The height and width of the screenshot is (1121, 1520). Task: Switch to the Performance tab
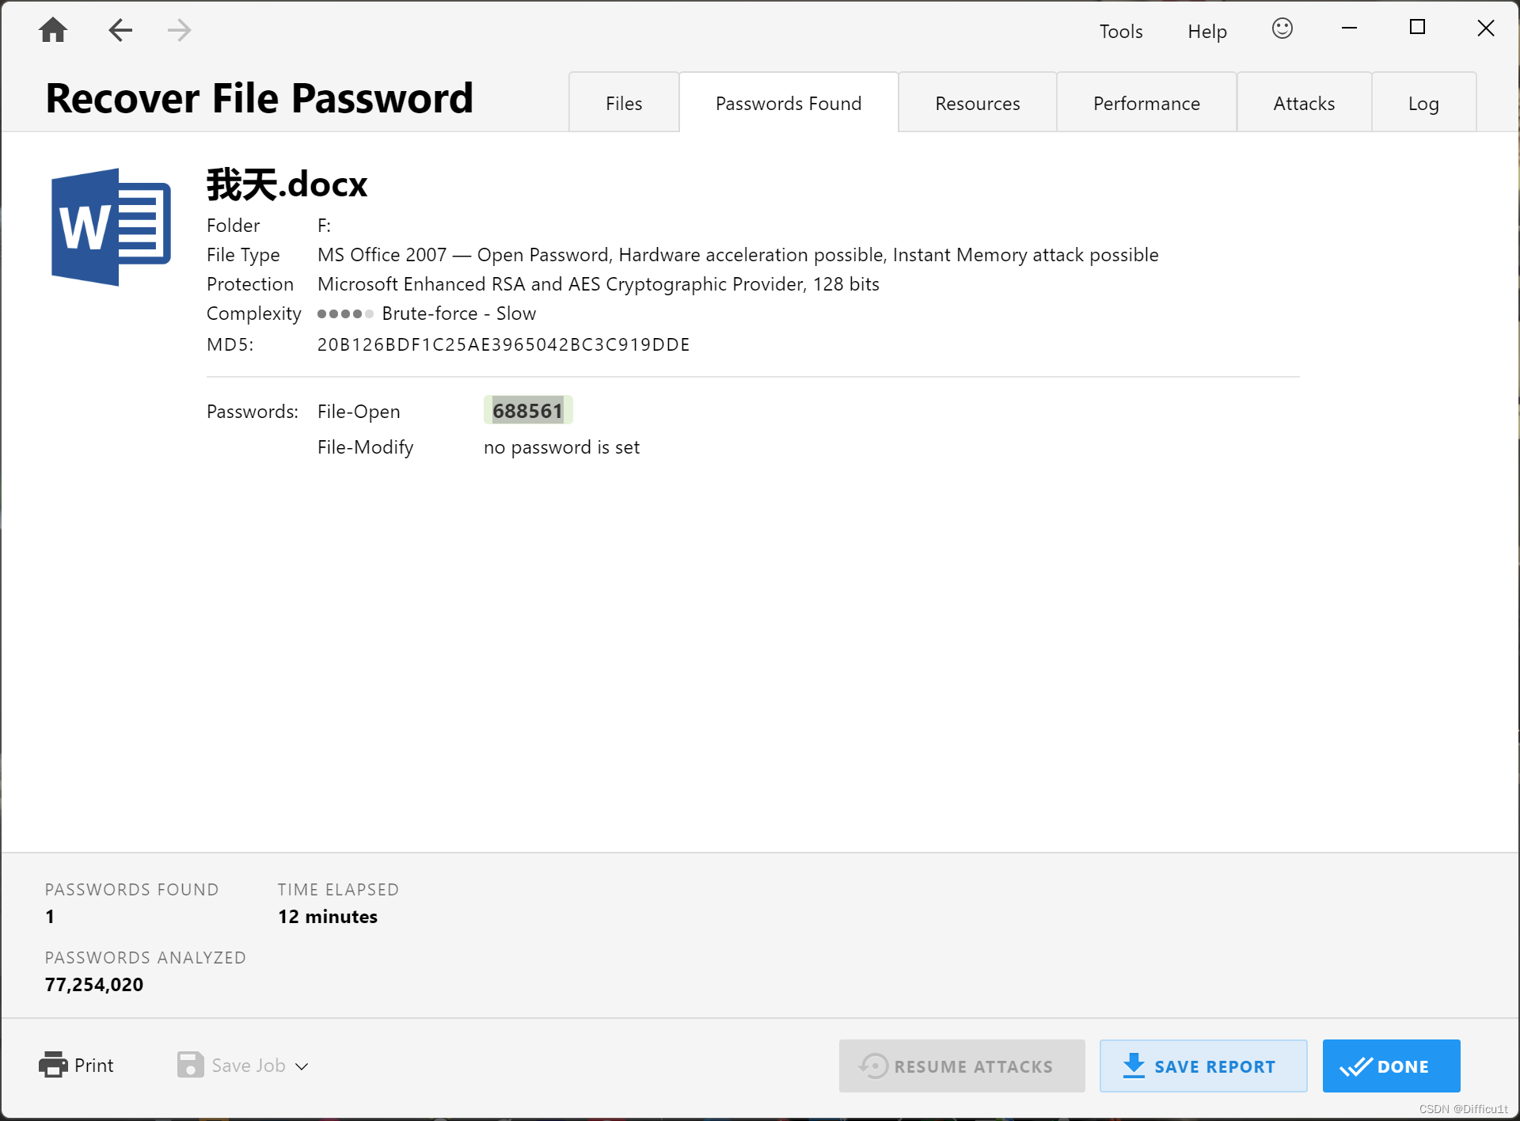click(x=1146, y=104)
